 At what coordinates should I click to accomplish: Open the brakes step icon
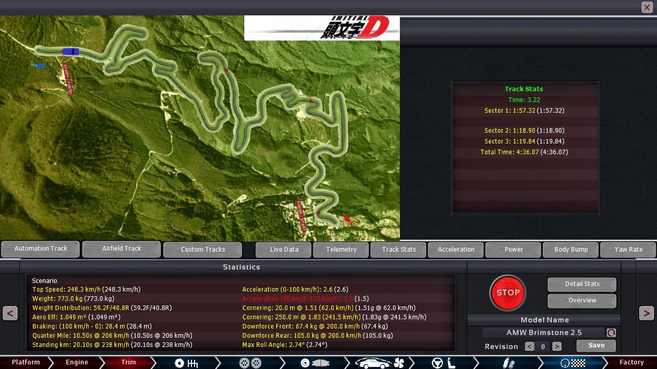[x=314, y=363]
